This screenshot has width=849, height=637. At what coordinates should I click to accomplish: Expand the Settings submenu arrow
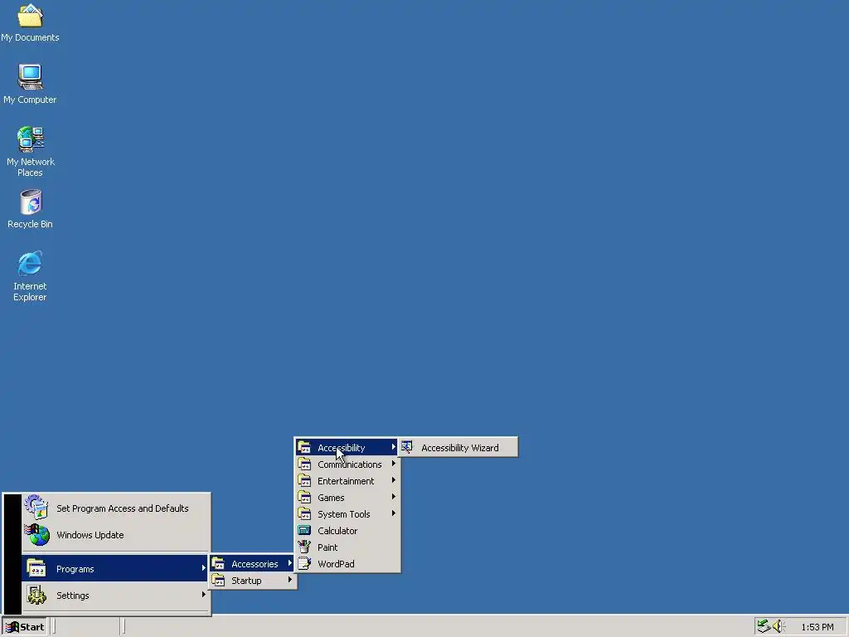203,594
